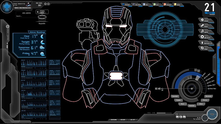221x124 pixels.
Task: Open the Documents folder button
Action: click(209, 96)
